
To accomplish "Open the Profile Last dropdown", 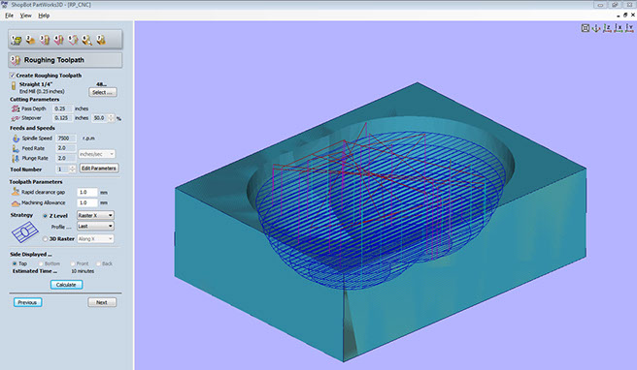I will point(95,226).
